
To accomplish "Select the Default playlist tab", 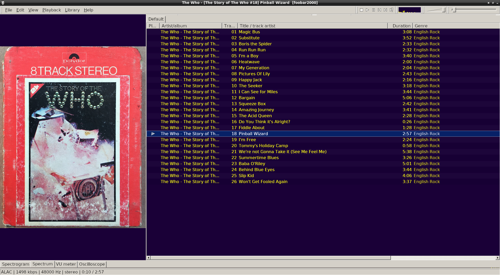I will tap(156, 19).
